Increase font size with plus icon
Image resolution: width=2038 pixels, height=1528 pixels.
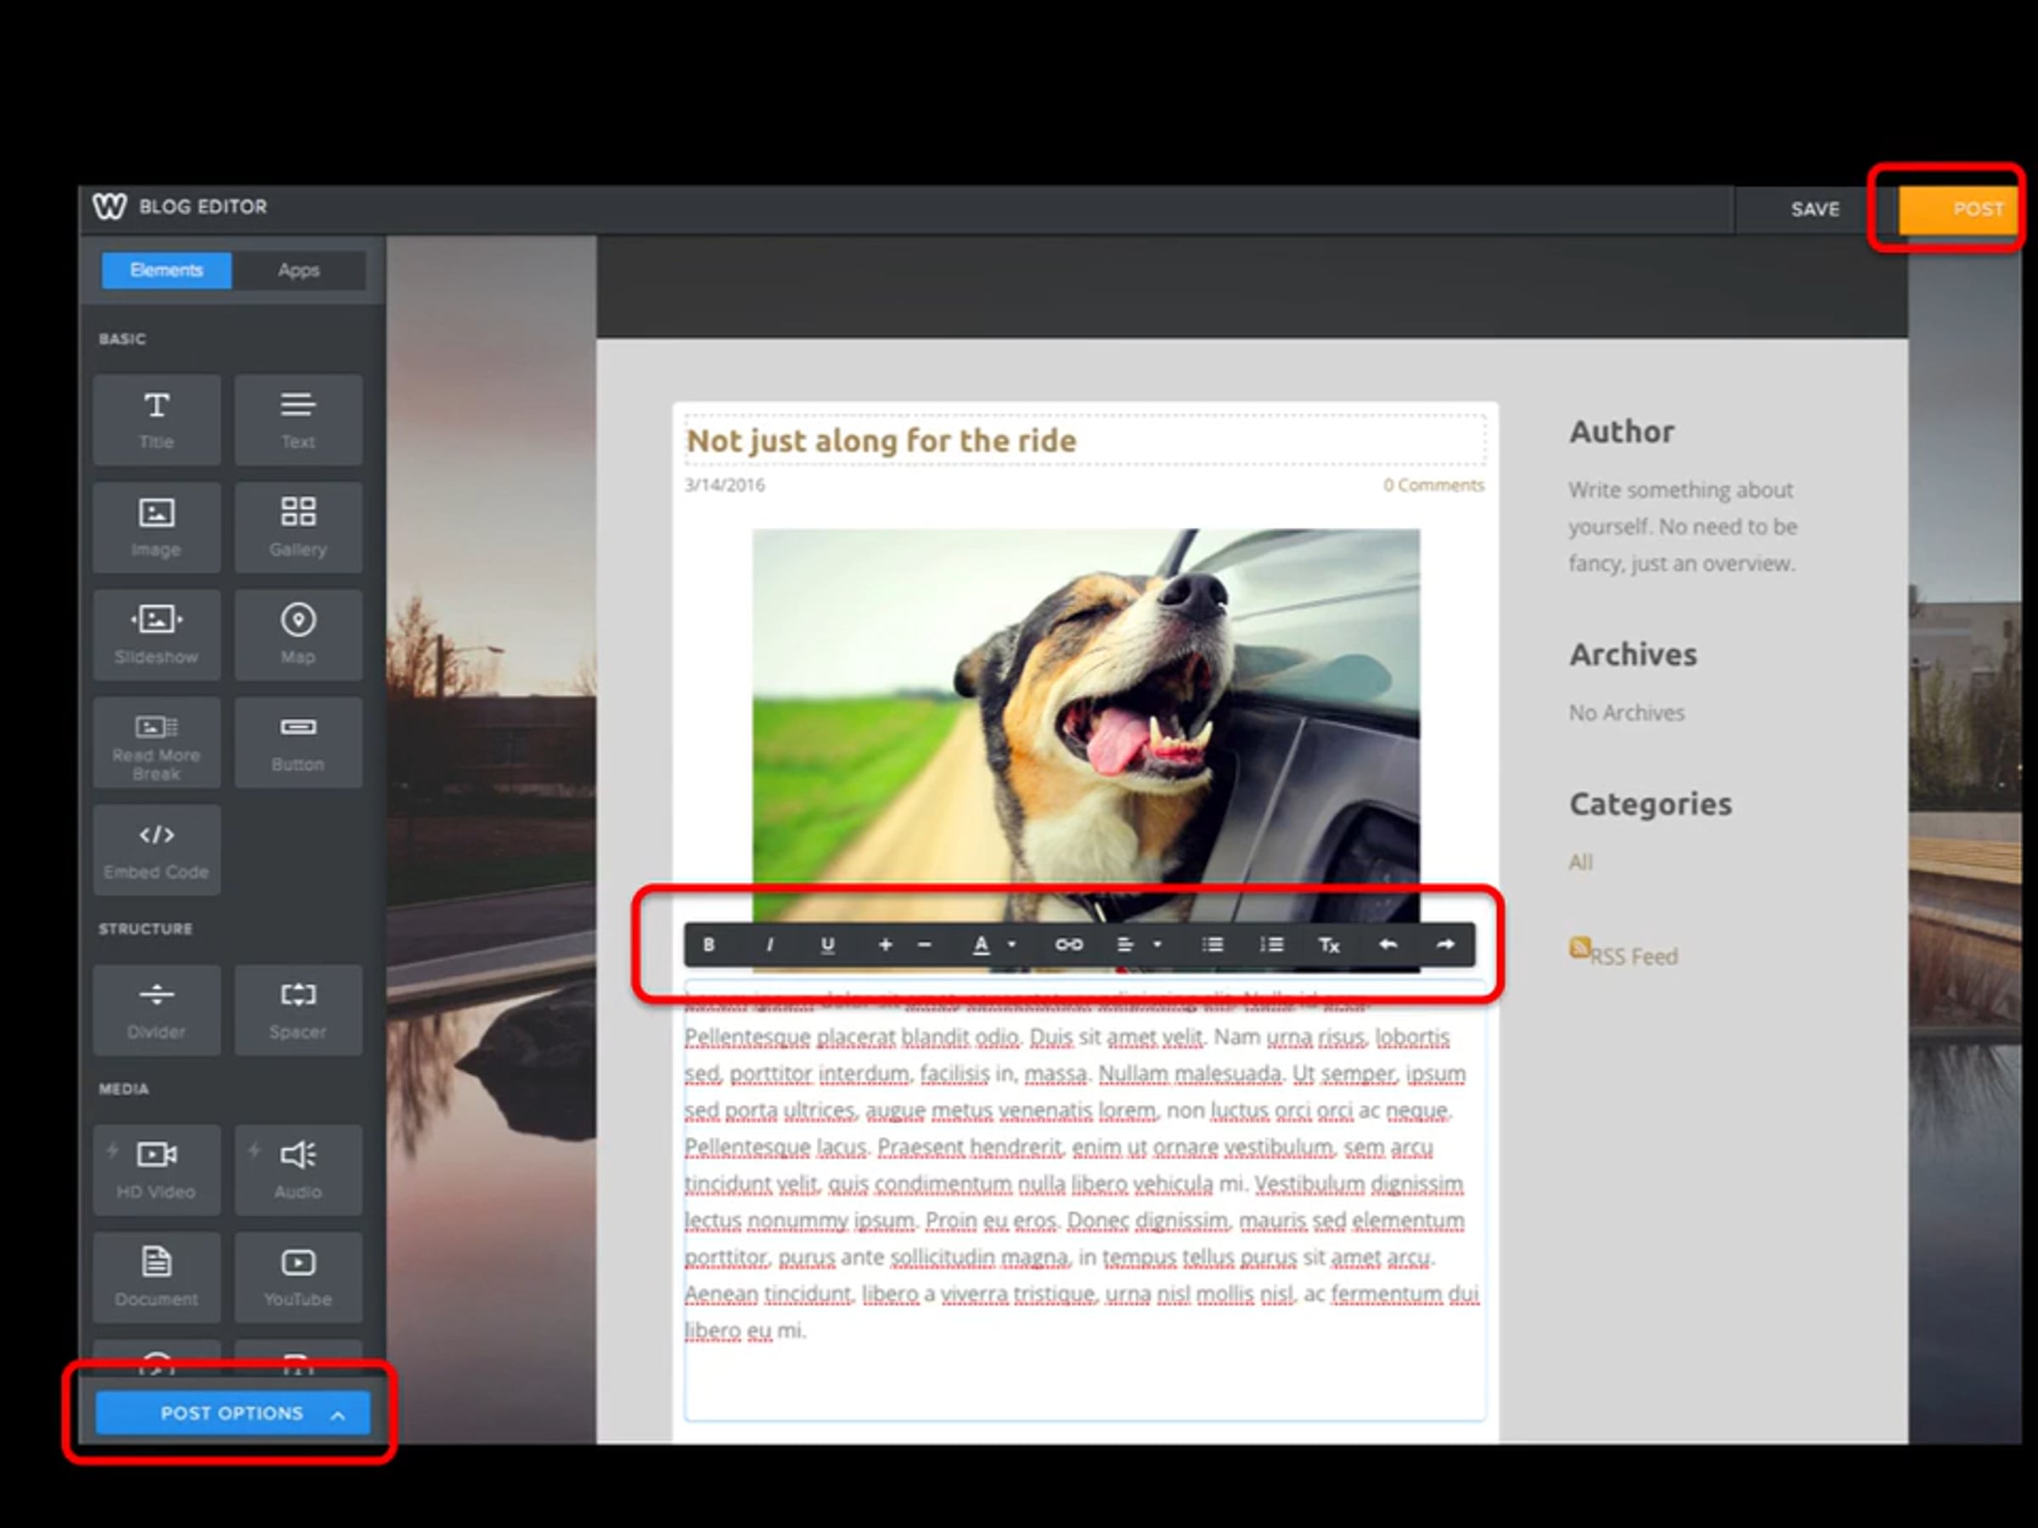(x=885, y=944)
